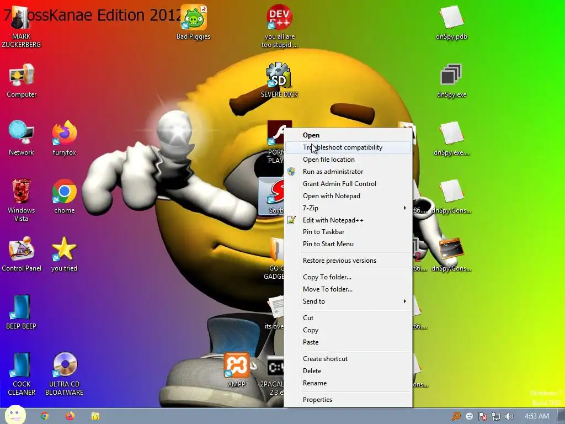Viewport: 565px width, 424px height.
Task: Select Pin to Start Menu
Action: point(348,243)
